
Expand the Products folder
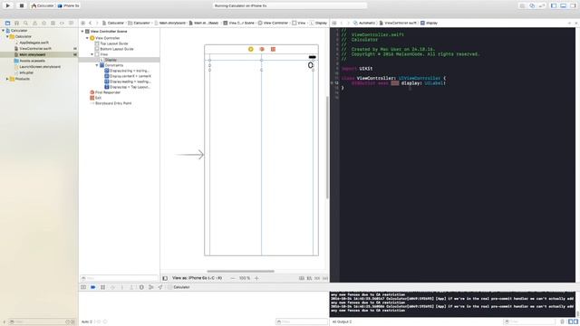7,79
